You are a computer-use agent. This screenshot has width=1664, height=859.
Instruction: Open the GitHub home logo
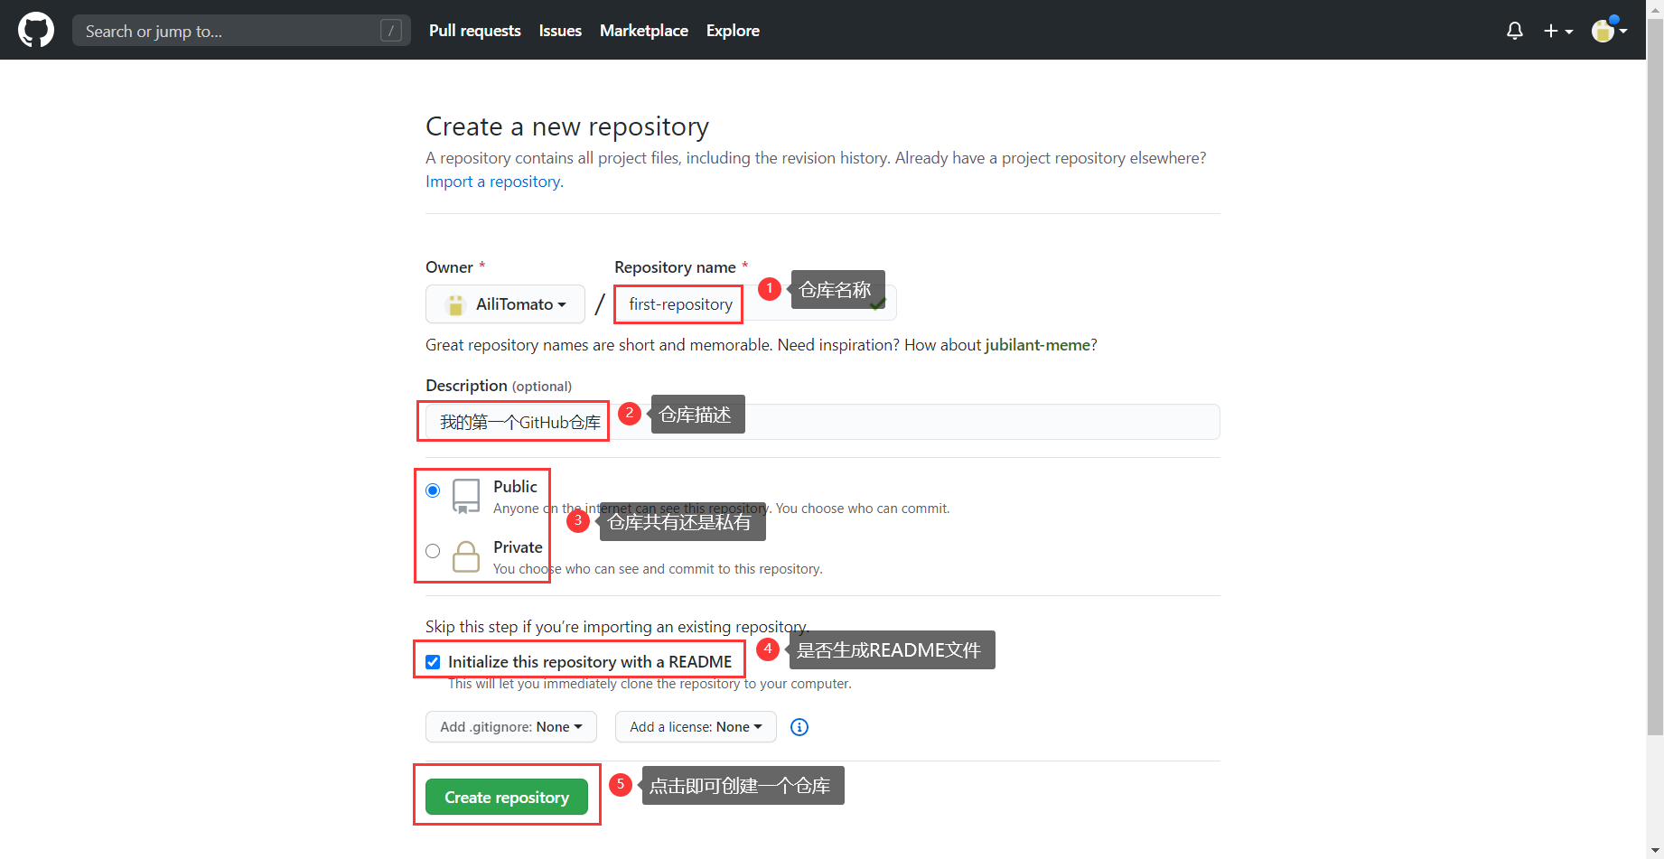[36, 30]
